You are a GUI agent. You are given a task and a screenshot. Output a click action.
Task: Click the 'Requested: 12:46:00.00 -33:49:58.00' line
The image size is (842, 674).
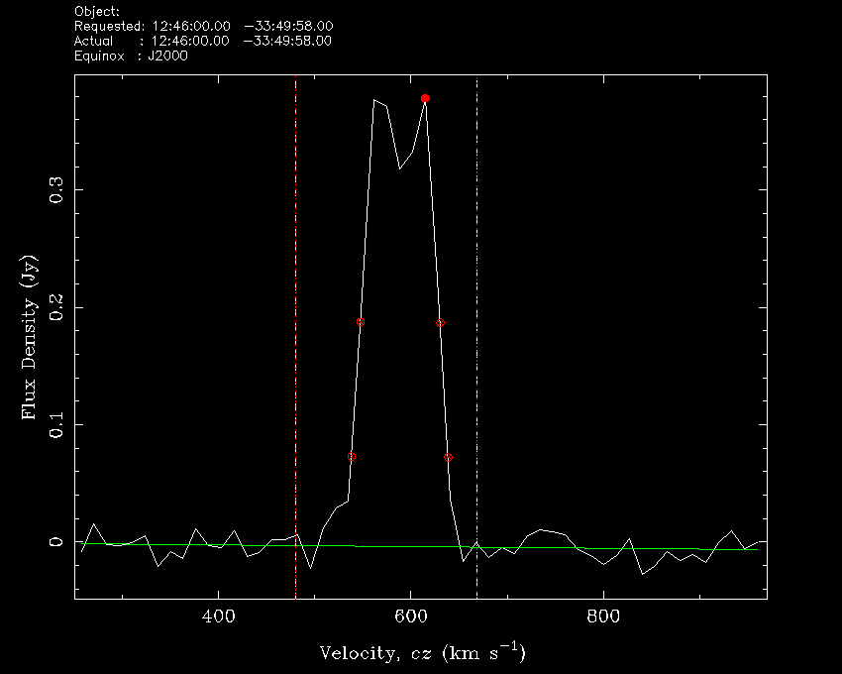coord(203,26)
